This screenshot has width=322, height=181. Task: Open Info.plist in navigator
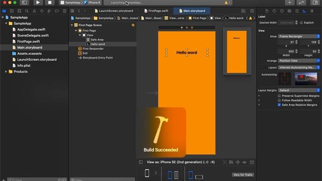[24, 66]
